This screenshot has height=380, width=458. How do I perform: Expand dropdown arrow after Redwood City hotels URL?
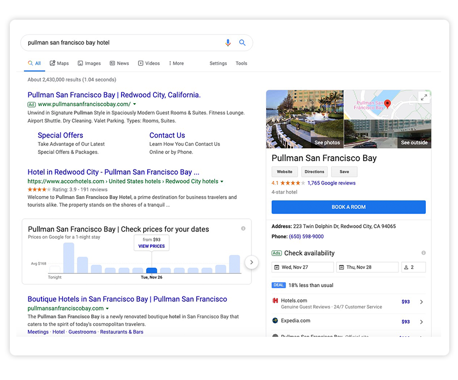[222, 181]
